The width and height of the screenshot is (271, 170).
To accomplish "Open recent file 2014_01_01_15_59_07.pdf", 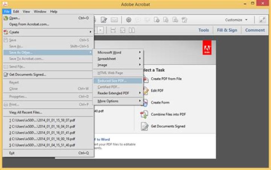I will point(48,120).
